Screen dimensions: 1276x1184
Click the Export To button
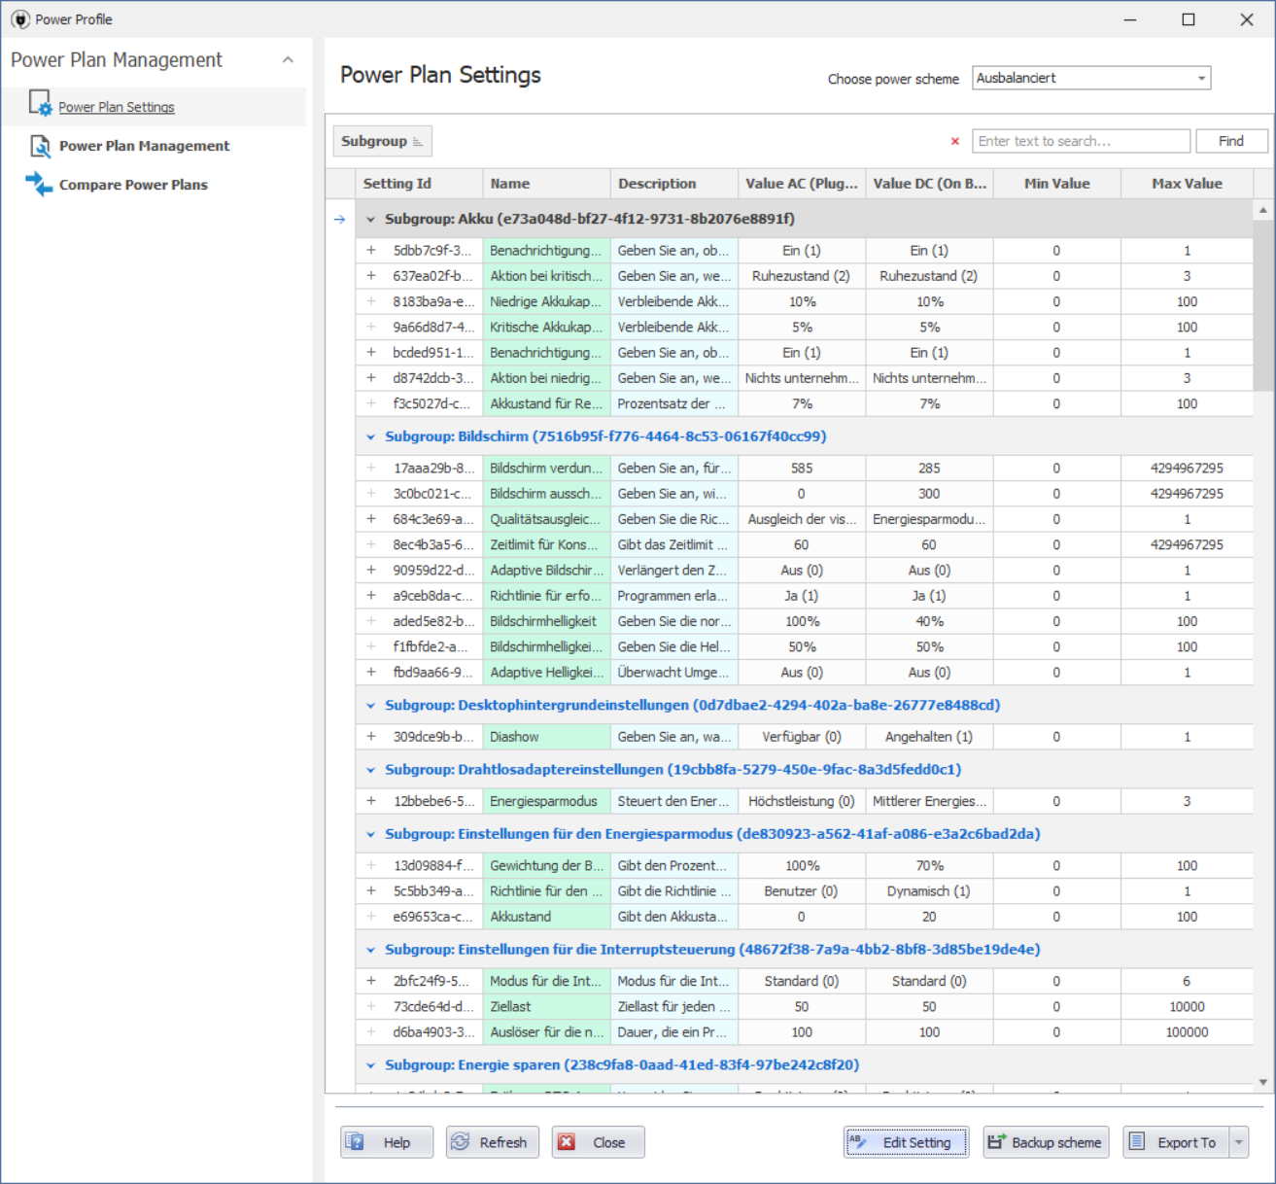(1176, 1142)
